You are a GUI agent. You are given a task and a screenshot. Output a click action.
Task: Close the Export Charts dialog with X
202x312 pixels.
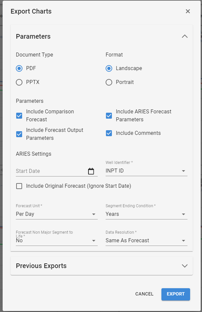(x=188, y=12)
